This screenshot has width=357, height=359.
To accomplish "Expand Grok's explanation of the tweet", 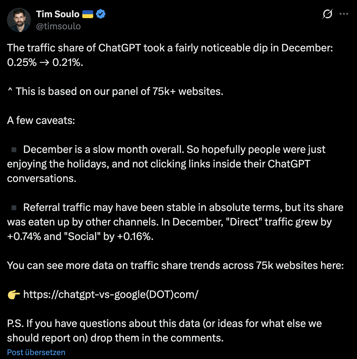I will point(328,14).
